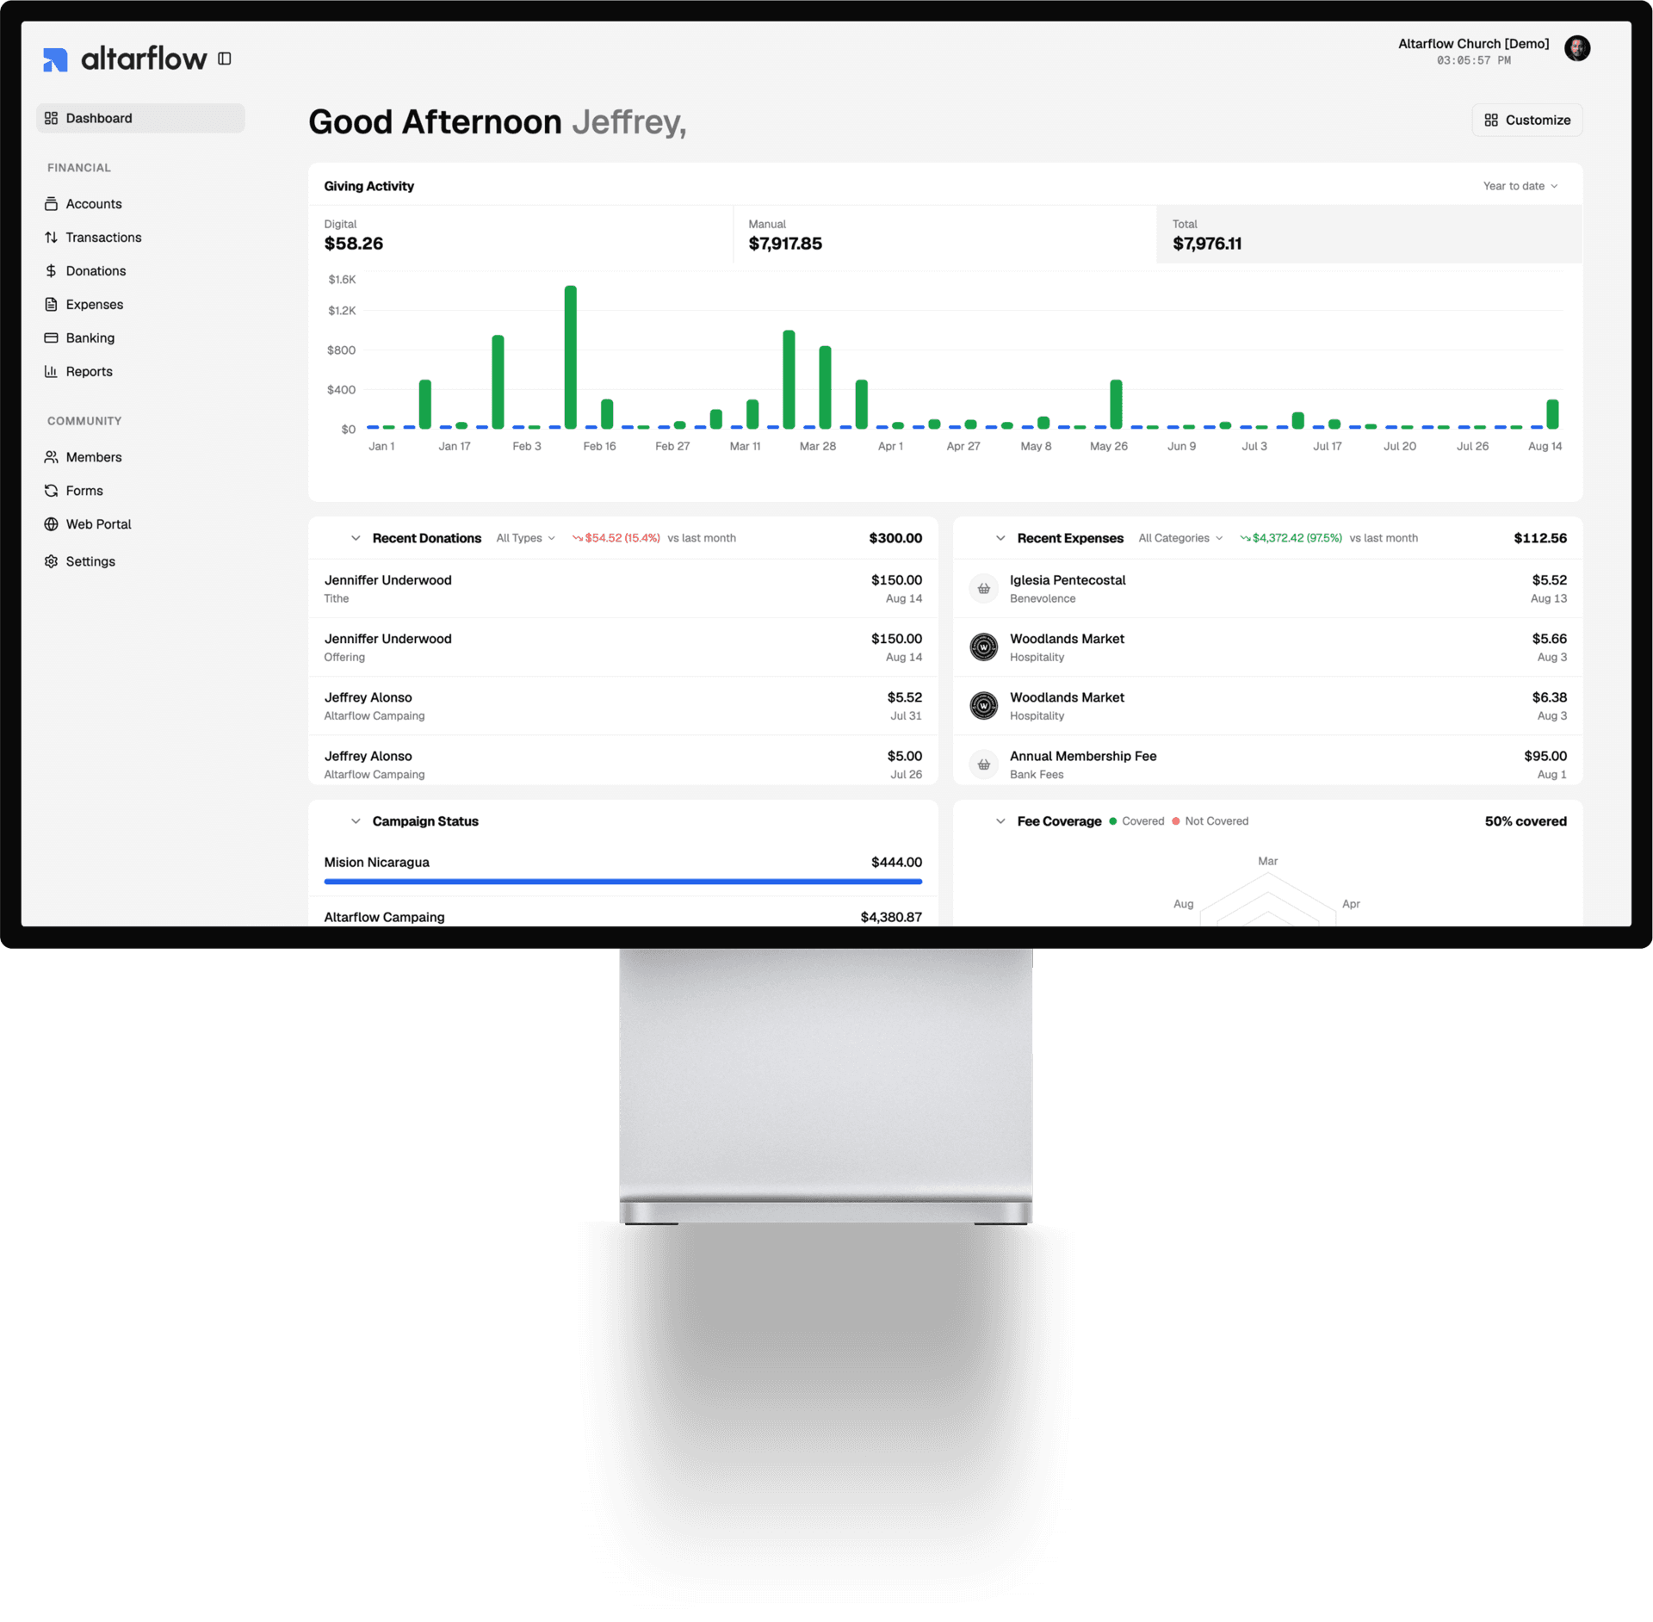Click the Altarflow Campaing $4,380.87 campaign
The image size is (1653, 1622).
(622, 914)
